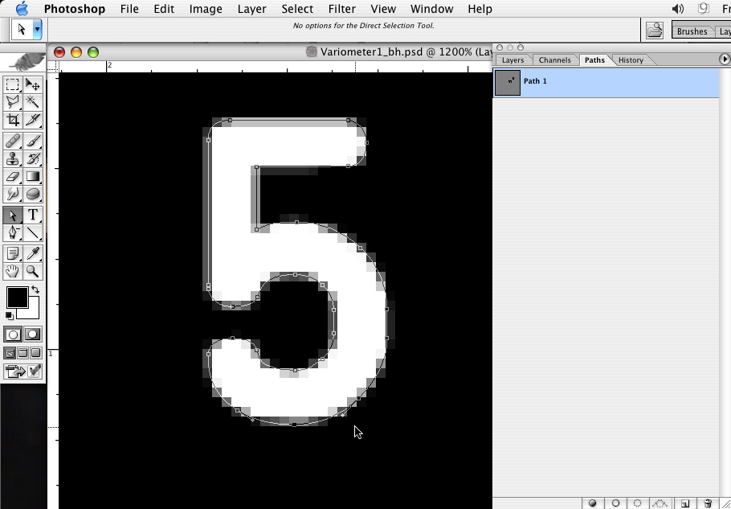731x509 pixels.
Task: Select the Zoom magnifier tool
Action: click(33, 272)
